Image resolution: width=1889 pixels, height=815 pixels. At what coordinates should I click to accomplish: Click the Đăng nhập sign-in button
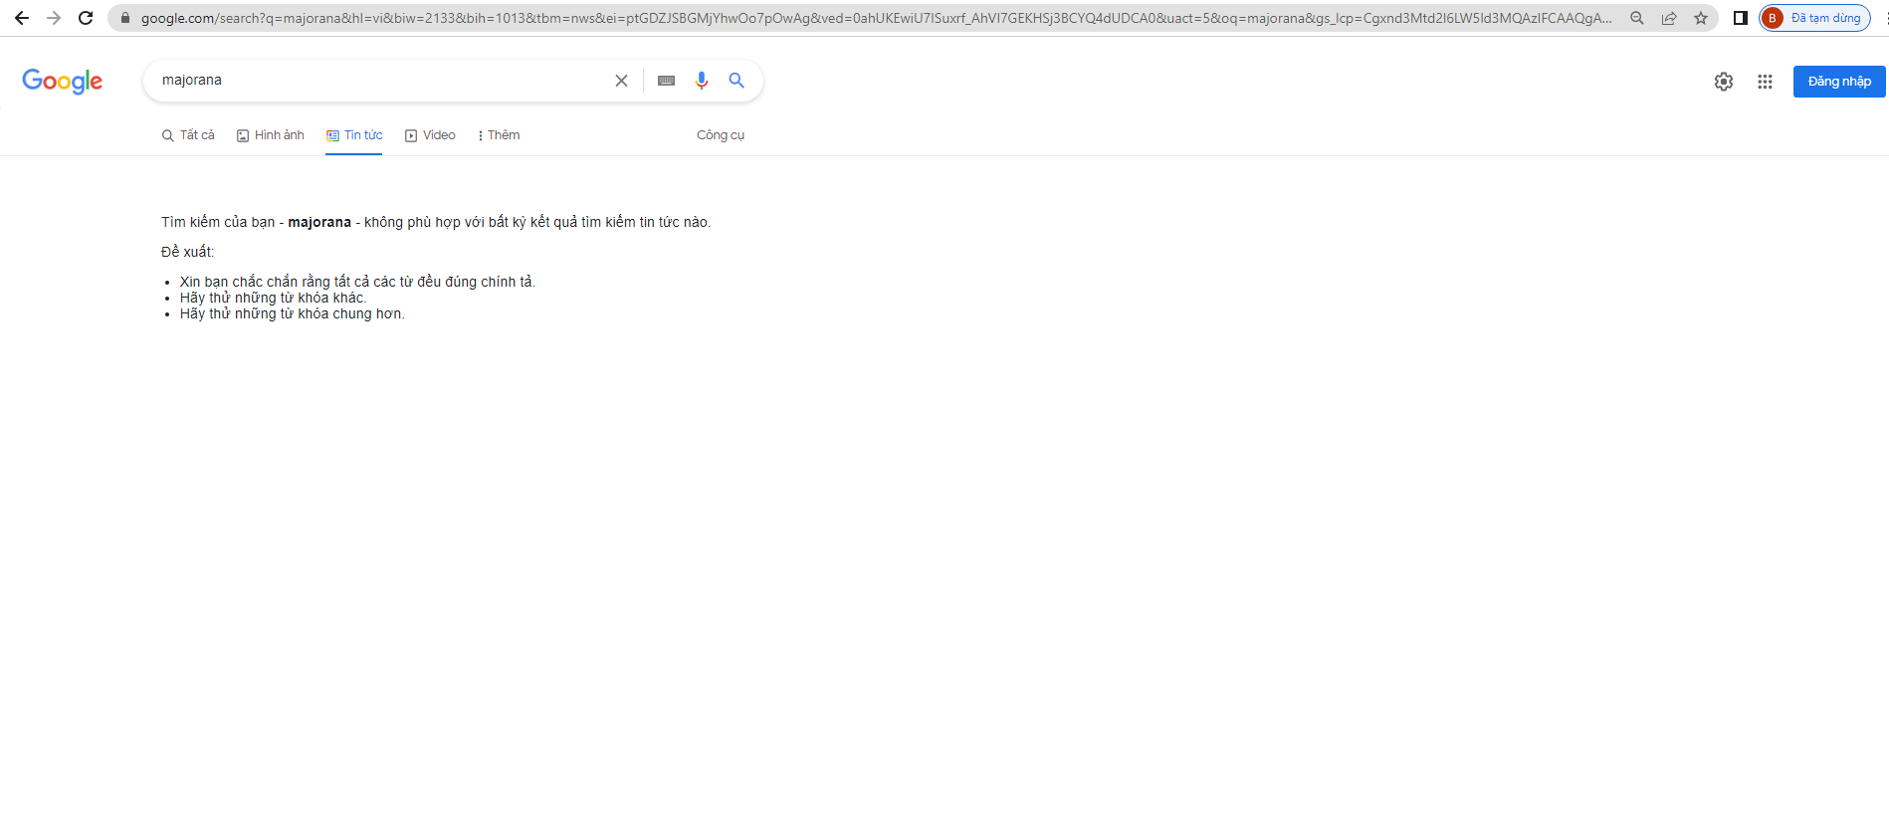coord(1839,82)
